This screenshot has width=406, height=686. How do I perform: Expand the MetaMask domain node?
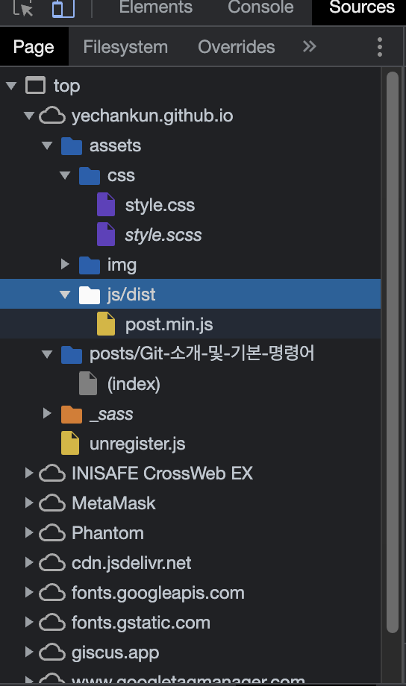29,503
